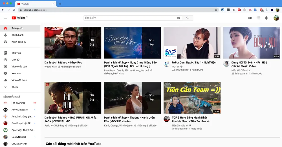Open Bệnh Viện Thú Y Pet channel
Image resolution: width=282 pixels, height=147 pixels.
(20, 130)
